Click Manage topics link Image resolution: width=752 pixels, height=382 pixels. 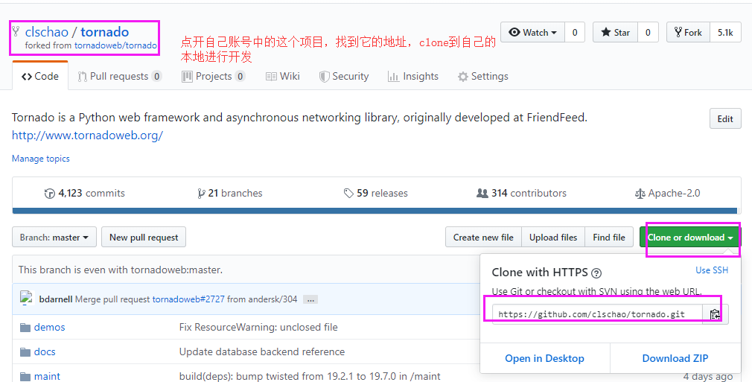(41, 159)
